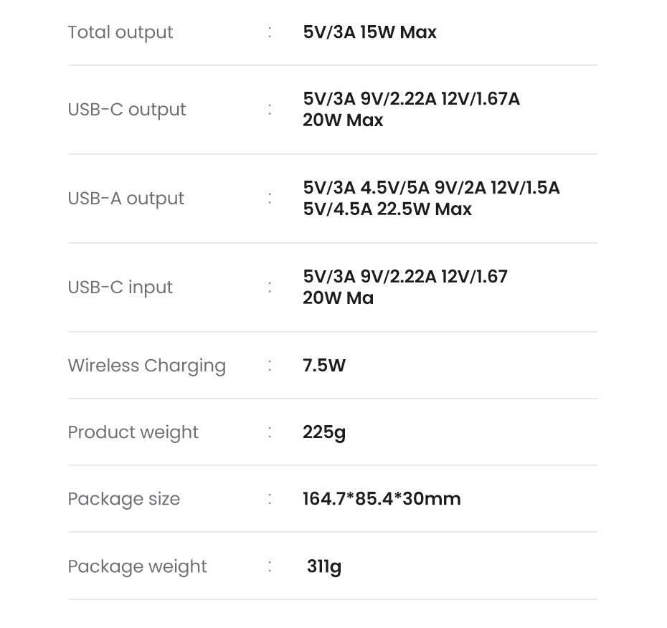Screen dimensions: 667x628
Task: Select the USB-A output label
Action: (126, 199)
